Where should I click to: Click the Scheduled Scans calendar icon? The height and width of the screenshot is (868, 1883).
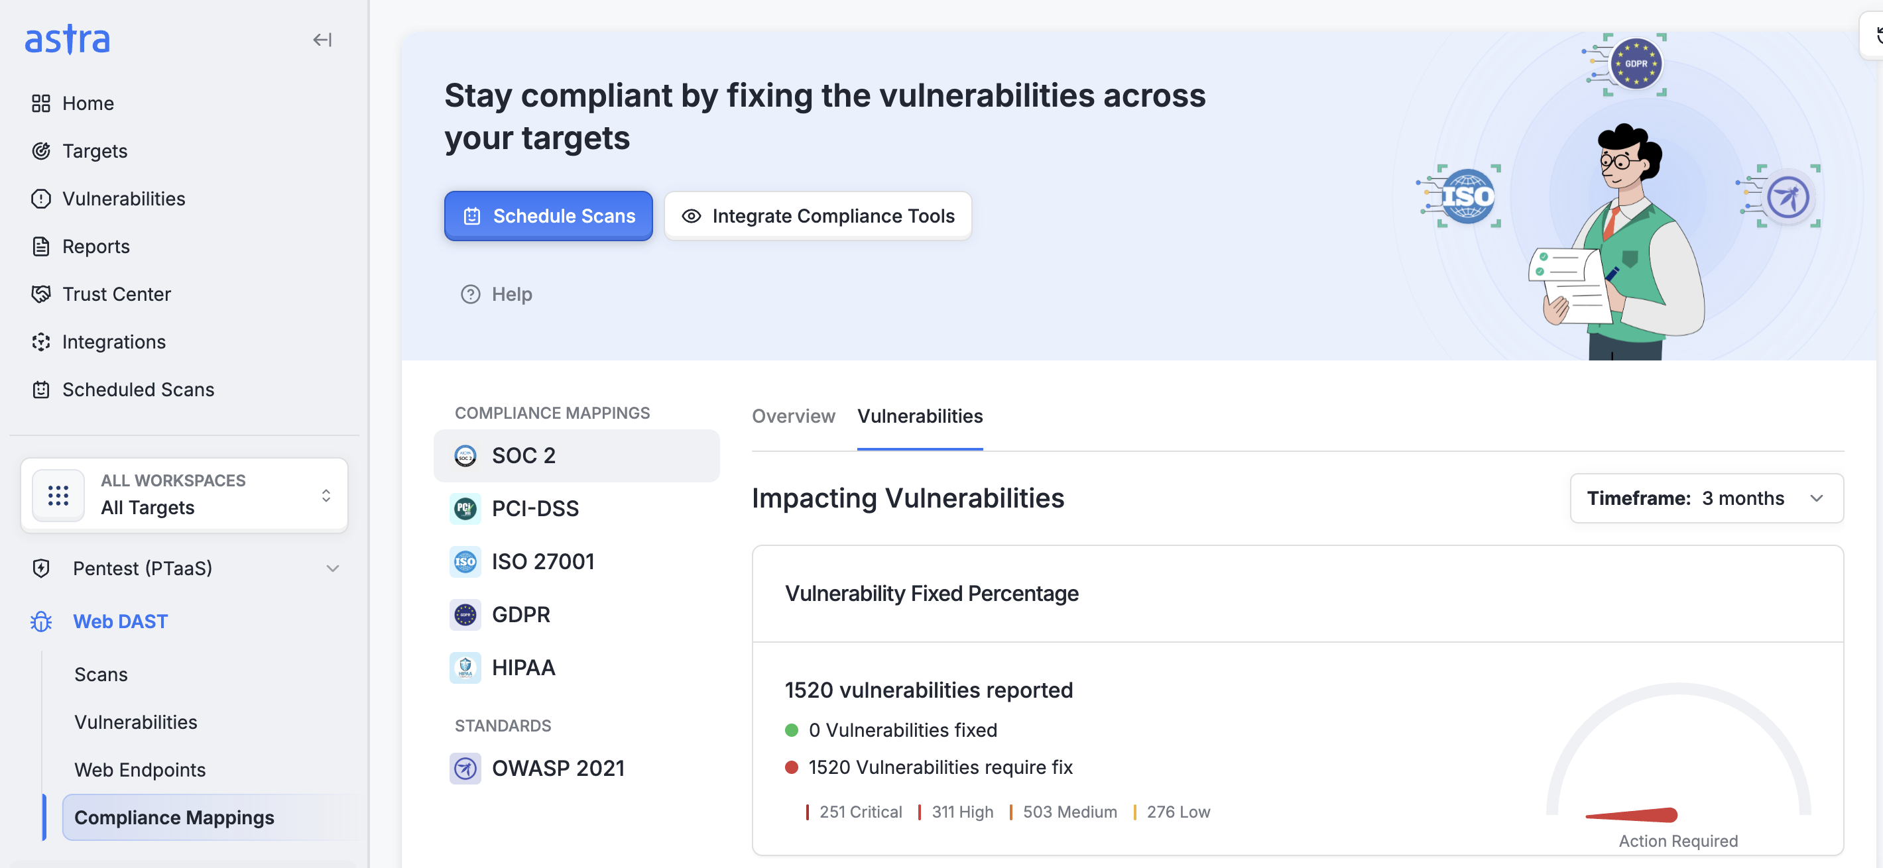click(x=41, y=390)
